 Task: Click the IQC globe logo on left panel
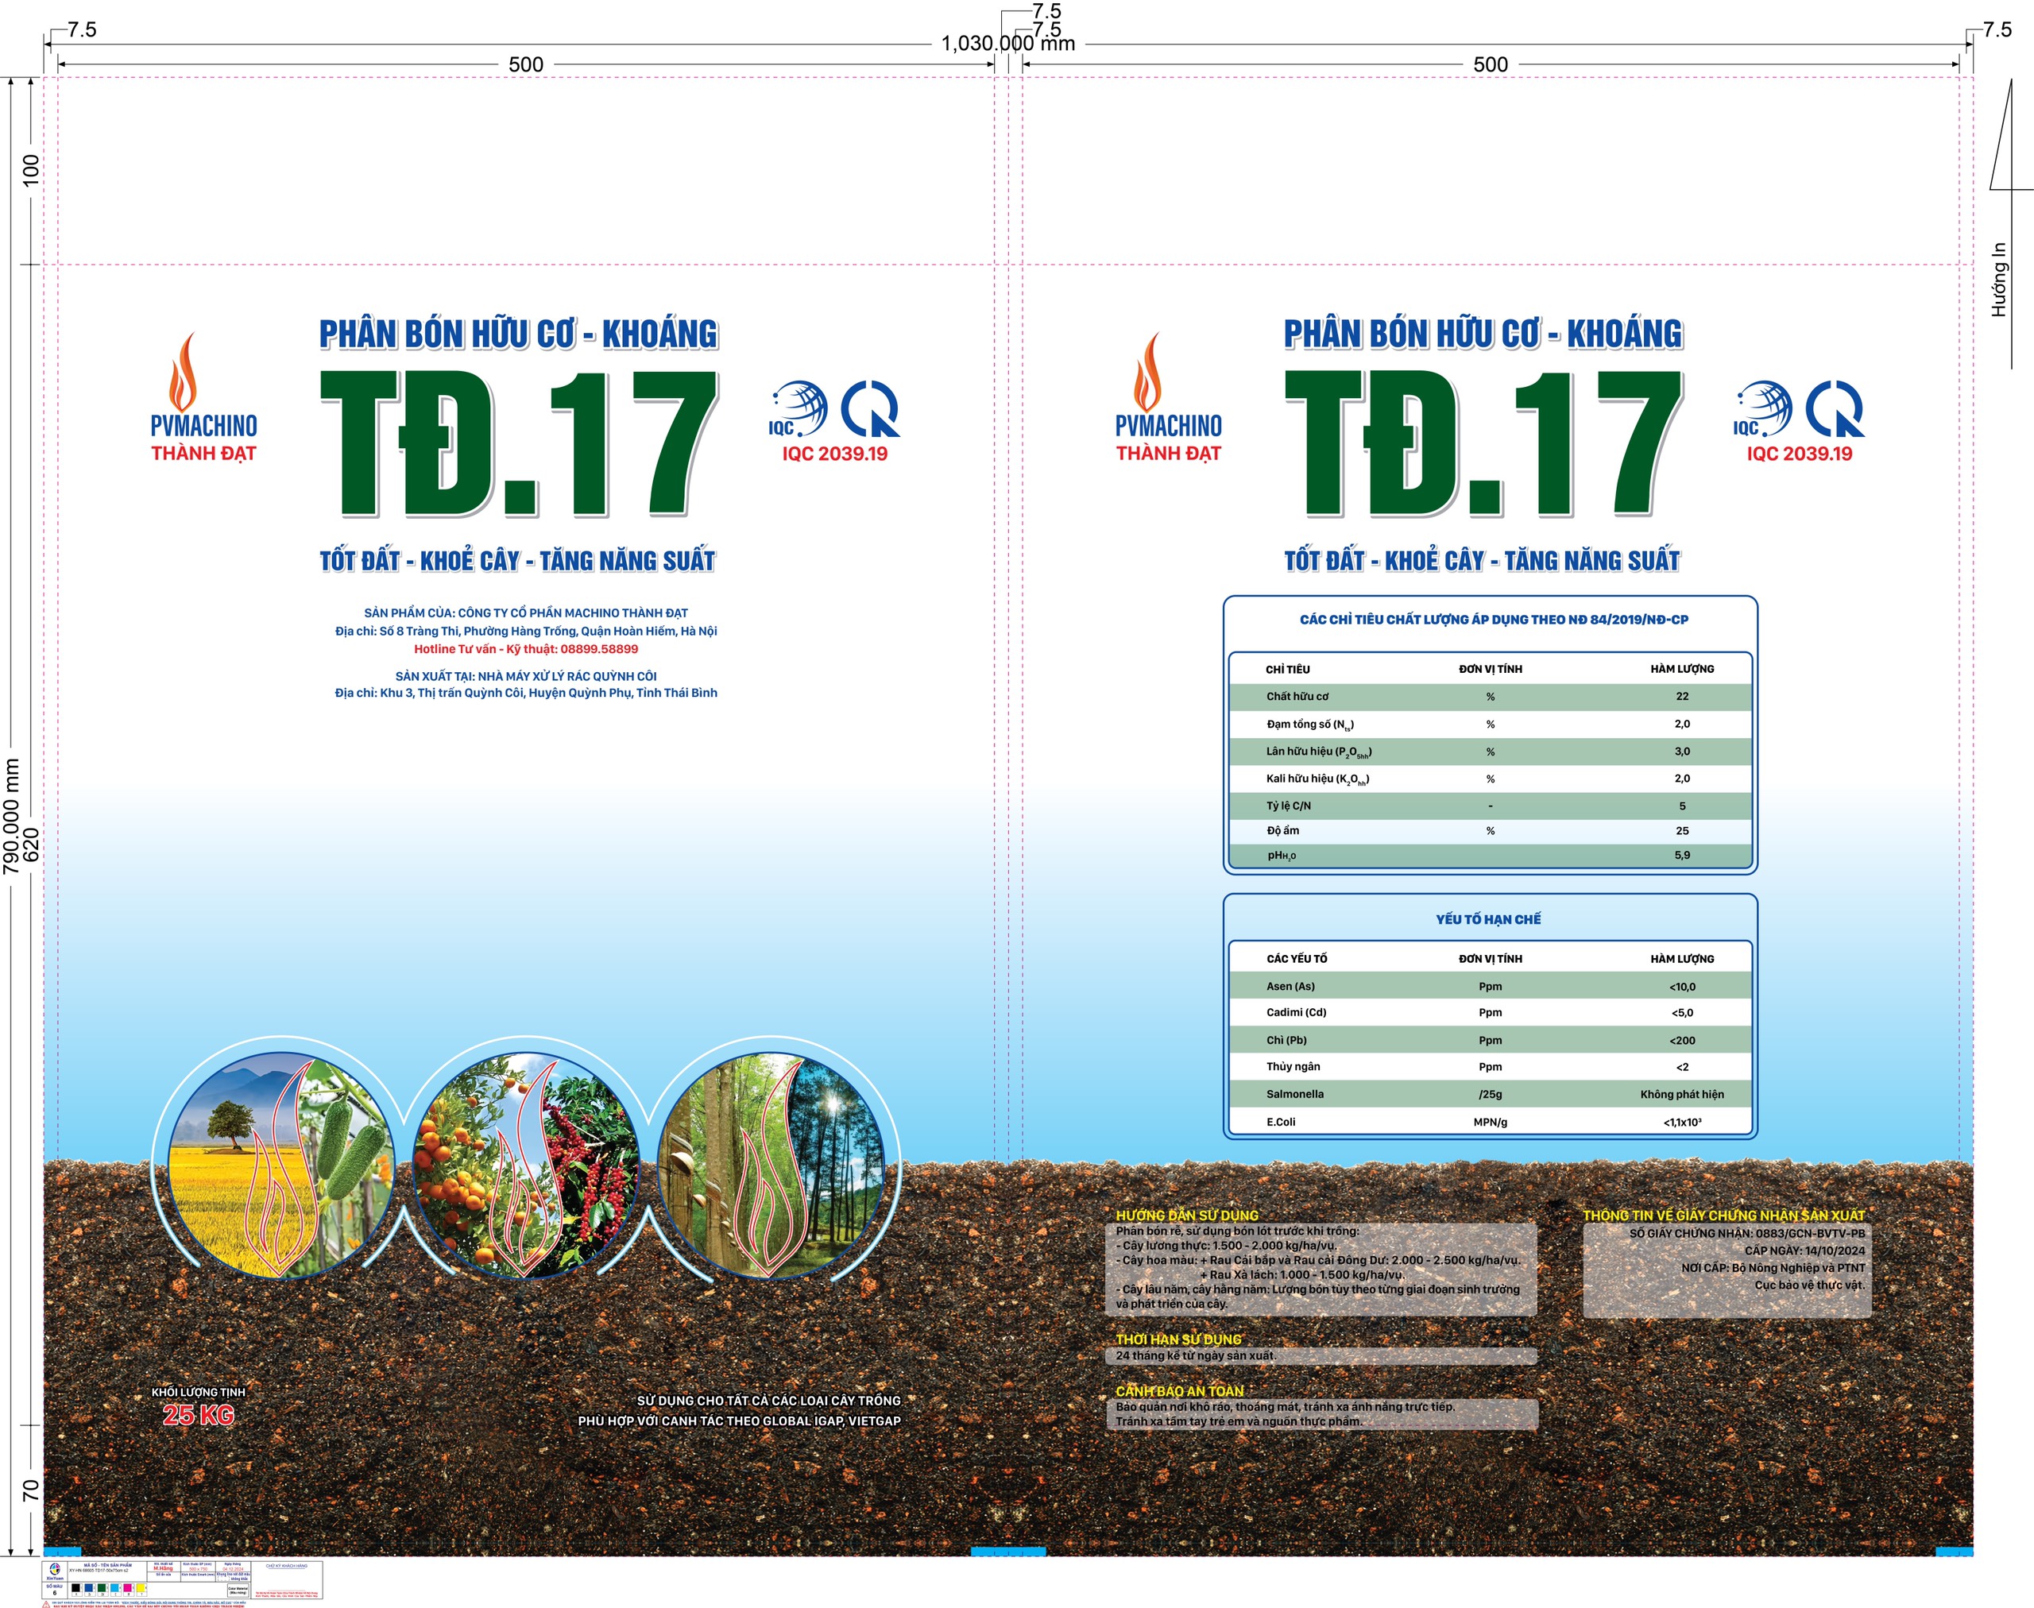pos(799,408)
